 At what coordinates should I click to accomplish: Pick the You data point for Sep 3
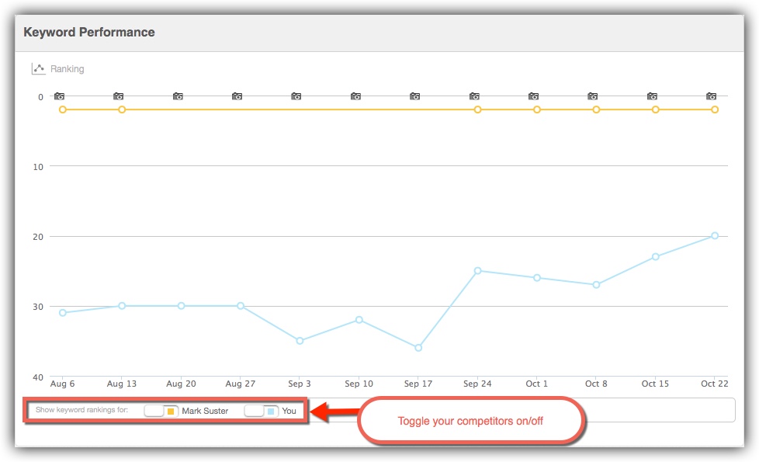click(x=300, y=341)
